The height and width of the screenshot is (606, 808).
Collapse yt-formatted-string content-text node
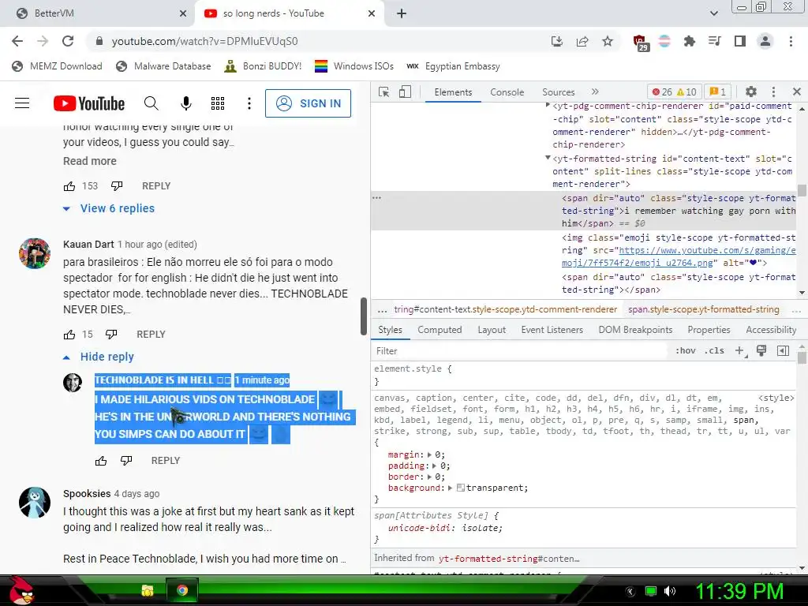point(548,158)
